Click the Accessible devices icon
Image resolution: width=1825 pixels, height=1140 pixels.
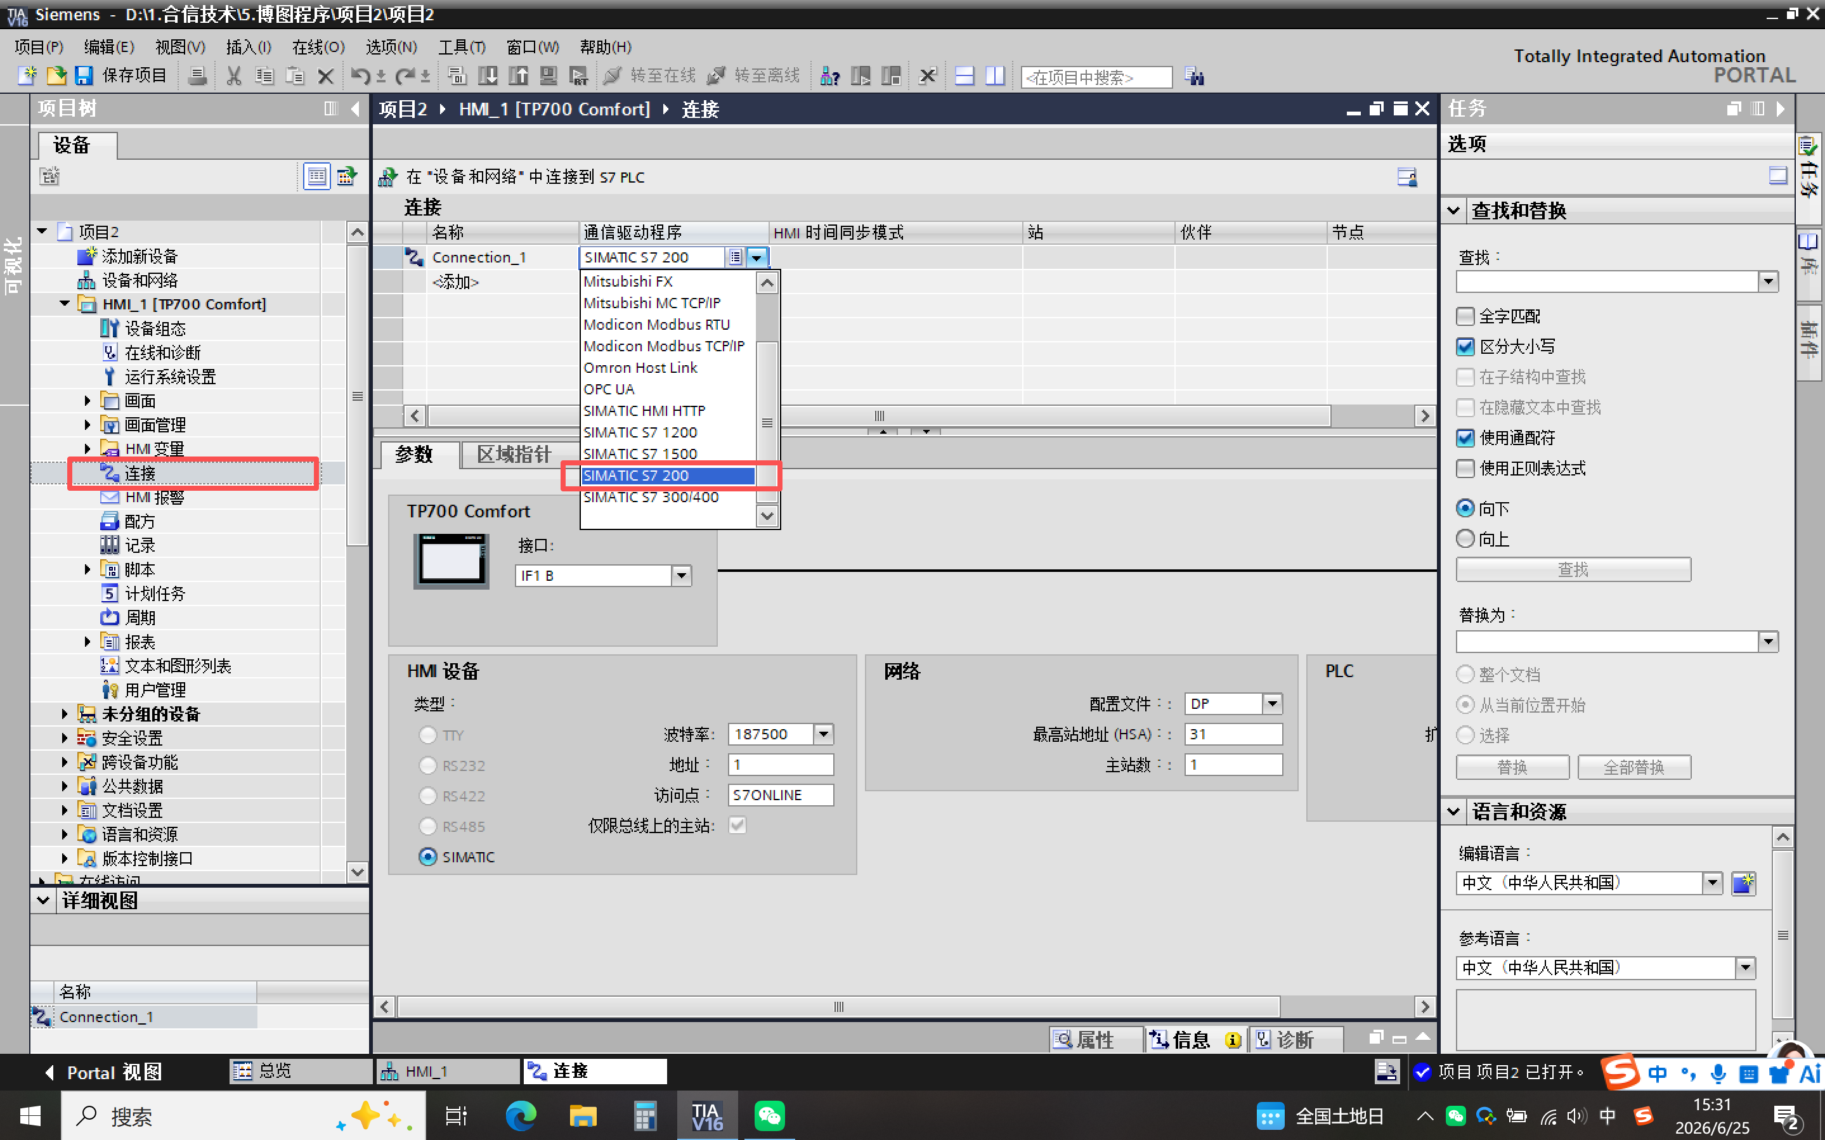tap(830, 75)
